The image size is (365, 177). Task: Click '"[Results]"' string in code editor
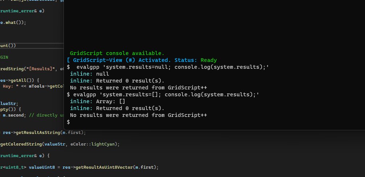click(40, 69)
